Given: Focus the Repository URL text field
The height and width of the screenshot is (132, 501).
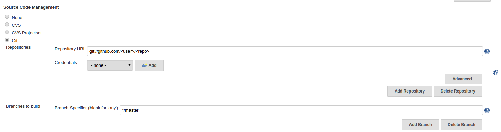Looking at the screenshot, I should [285, 51].
